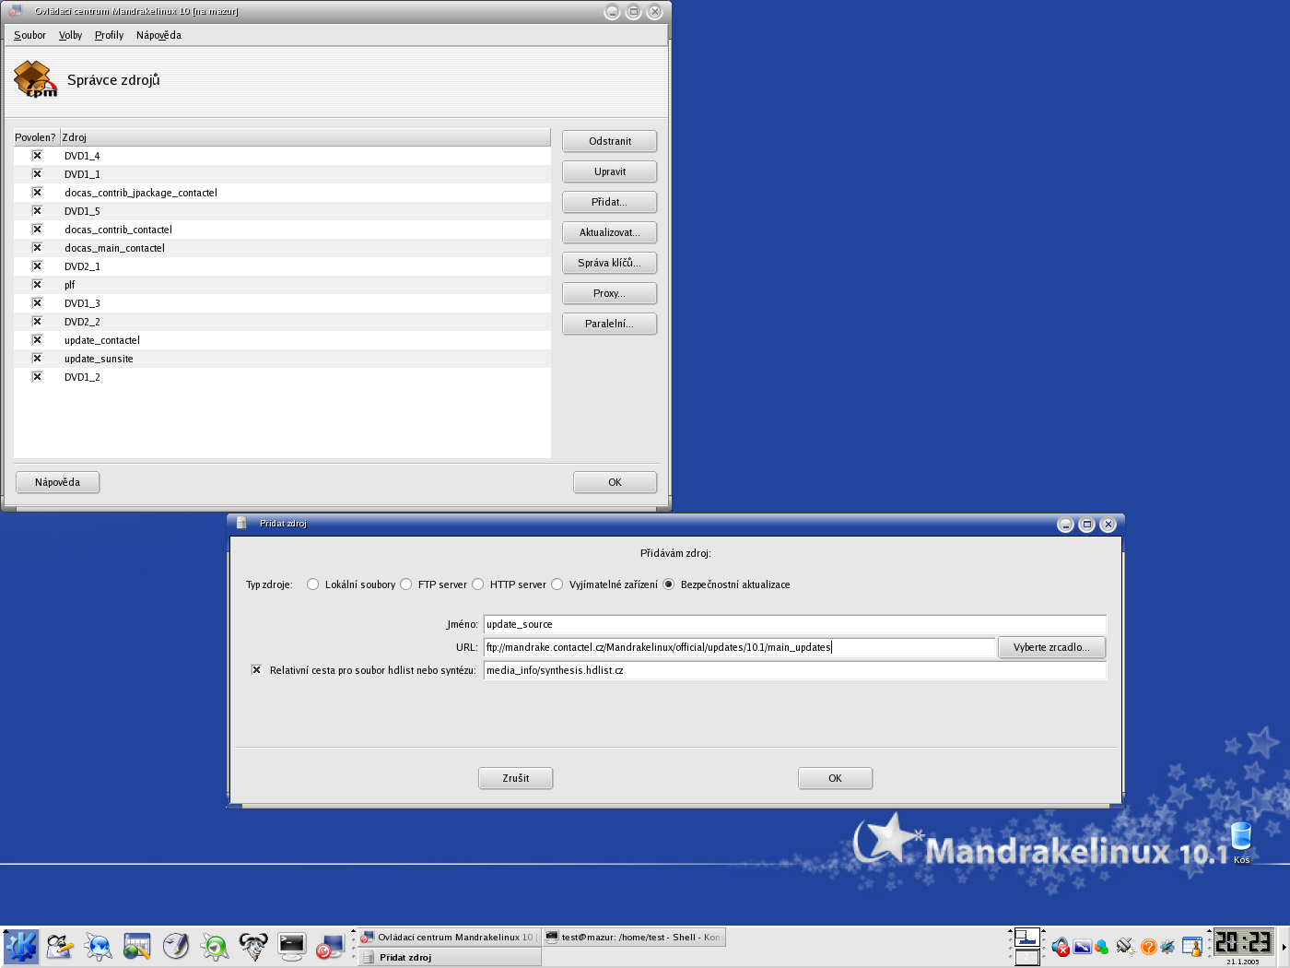Image resolution: width=1290 pixels, height=968 pixels.
Task: Click the Odstranit button
Action: point(610,141)
